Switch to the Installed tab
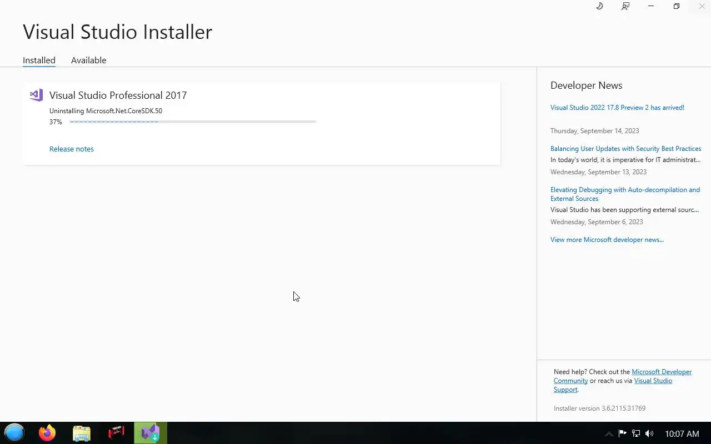 (x=39, y=60)
